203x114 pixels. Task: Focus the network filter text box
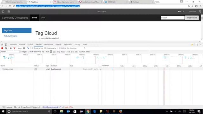click(x=10, y=52)
